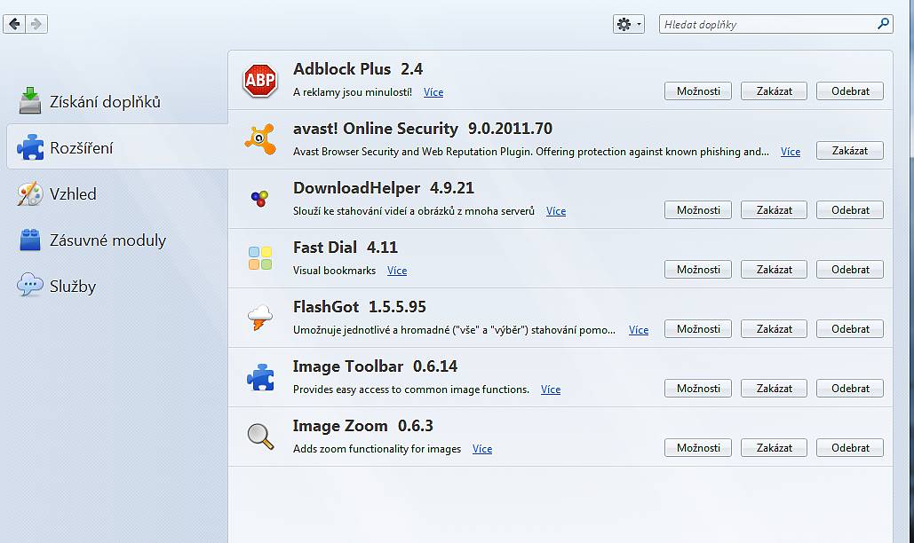The width and height of the screenshot is (914, 543).
Task: Open Adblock Plus 'Možnosti' options
Action: [x=698, y=90]
